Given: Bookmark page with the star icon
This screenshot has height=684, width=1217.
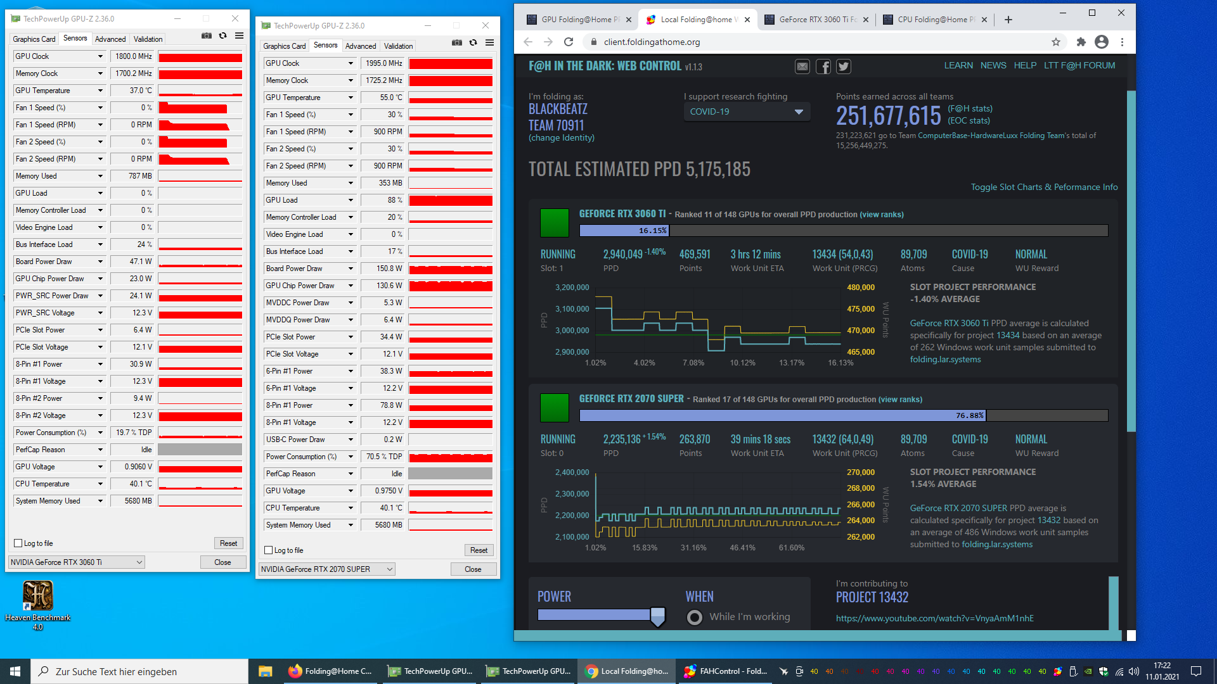Looking at the screenshot, I should pos(1055,42).
